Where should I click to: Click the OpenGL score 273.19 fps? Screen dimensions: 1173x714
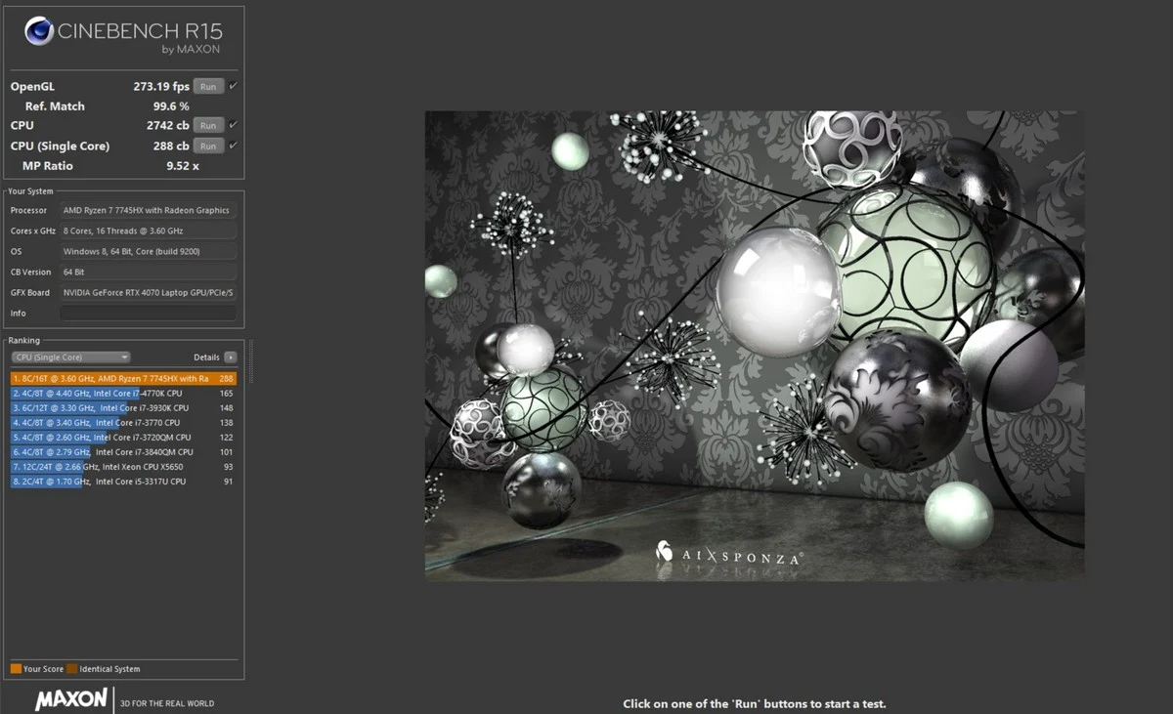click(161, 86)
